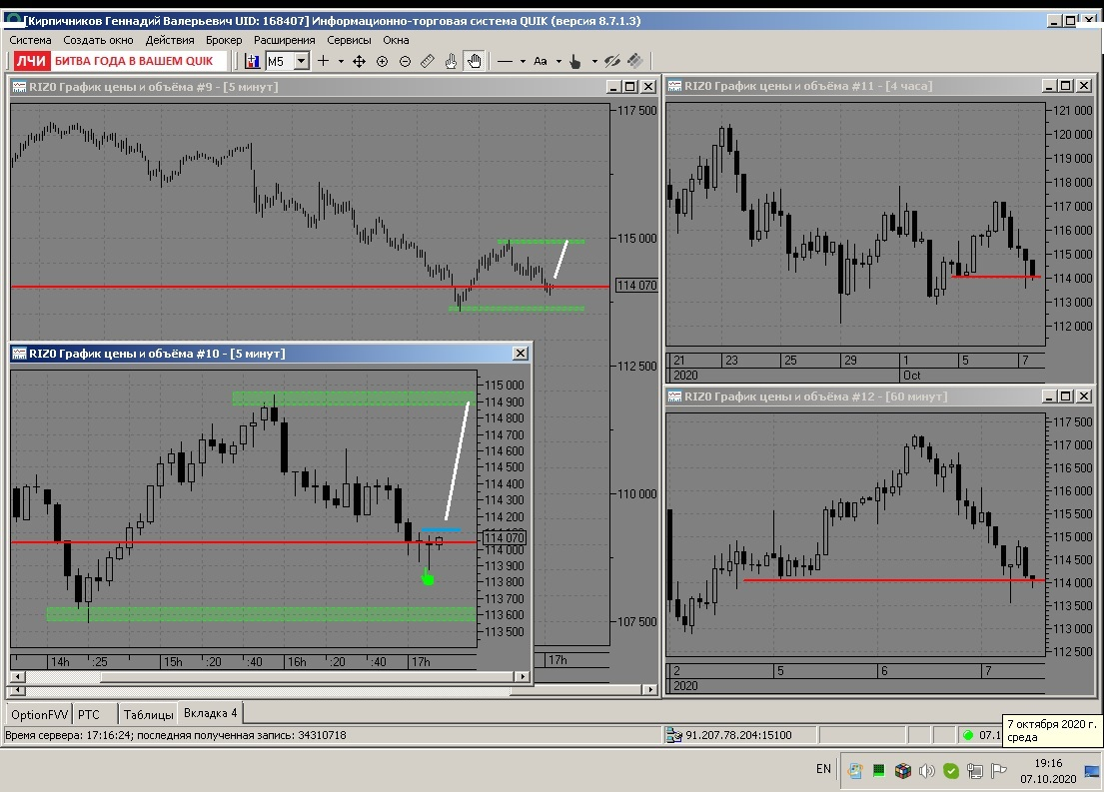Click the green grid monitor tray icon
Viewport: 1104px width, 792px height.
click(878, 771)
